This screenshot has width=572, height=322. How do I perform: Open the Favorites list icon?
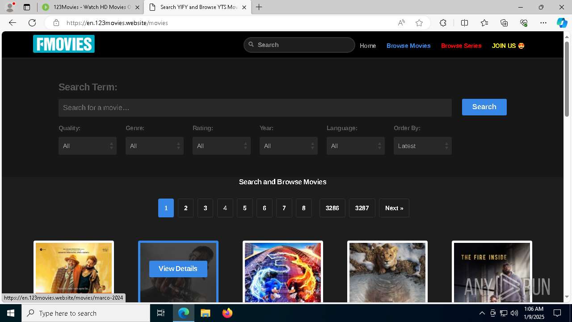[x=484, y=23]
